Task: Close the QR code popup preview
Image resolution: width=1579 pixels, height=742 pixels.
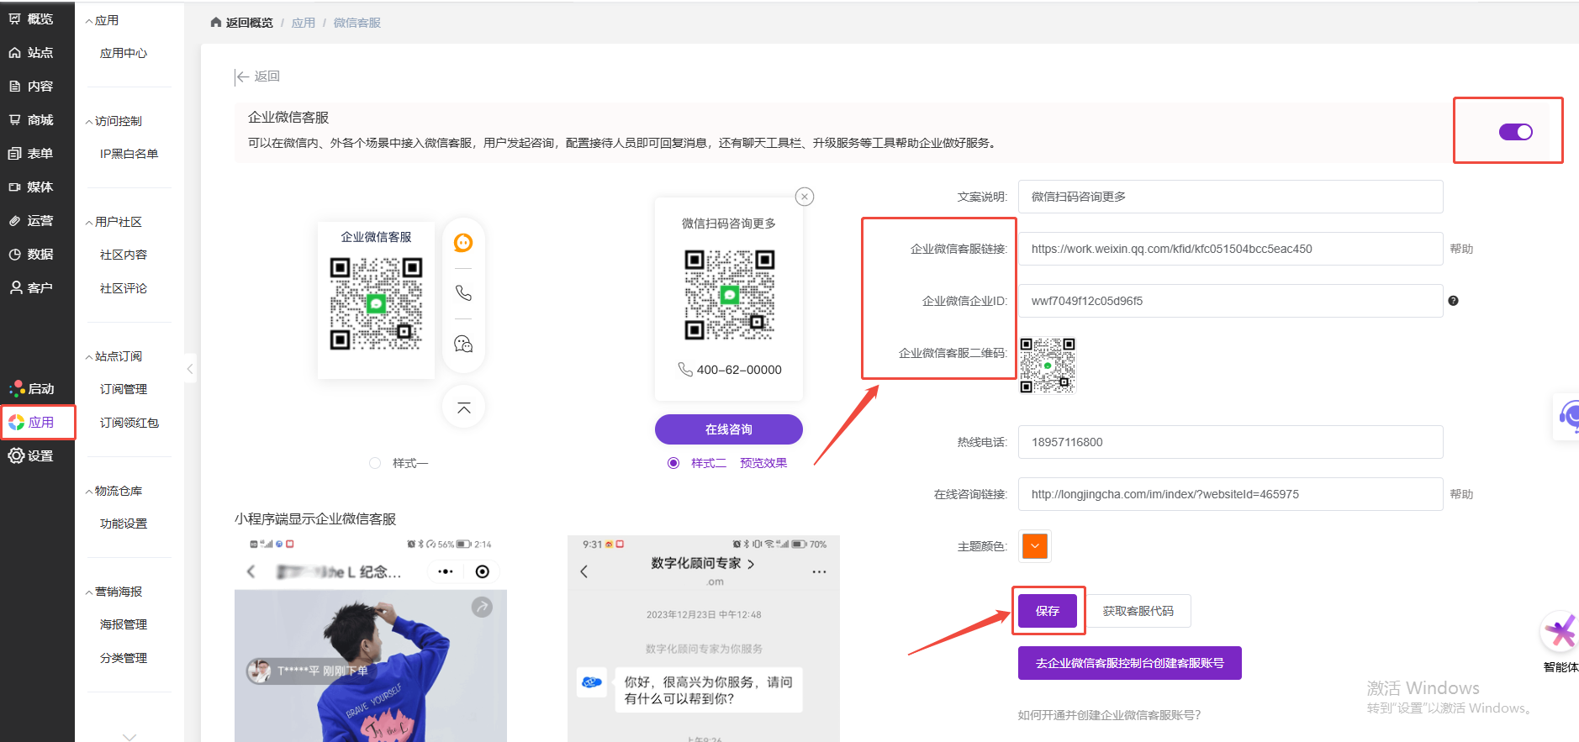Action: click(805, 197)
